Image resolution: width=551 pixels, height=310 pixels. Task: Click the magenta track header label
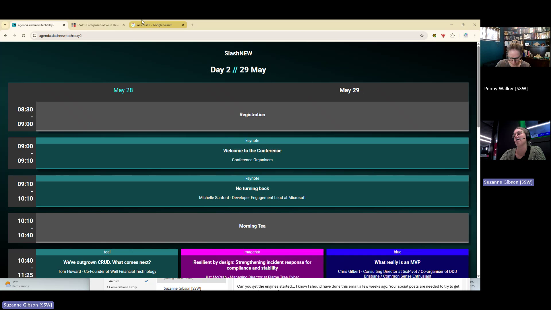252,252
